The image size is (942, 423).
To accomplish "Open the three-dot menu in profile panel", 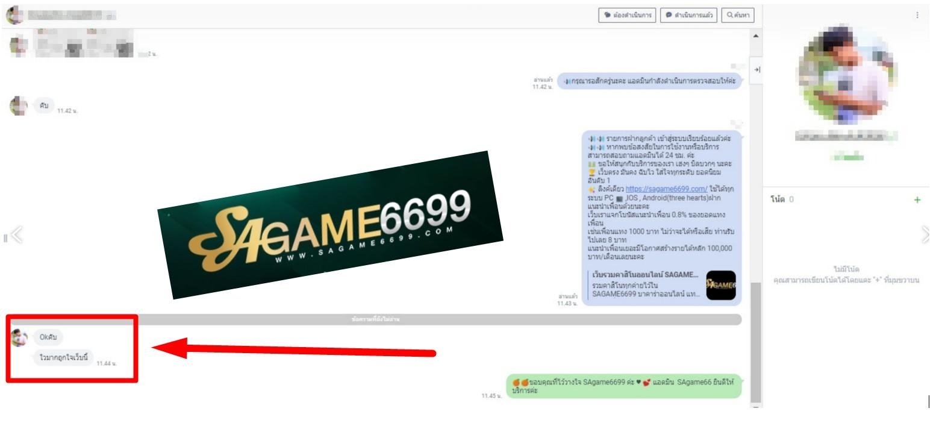I will (x=917, y=15).
